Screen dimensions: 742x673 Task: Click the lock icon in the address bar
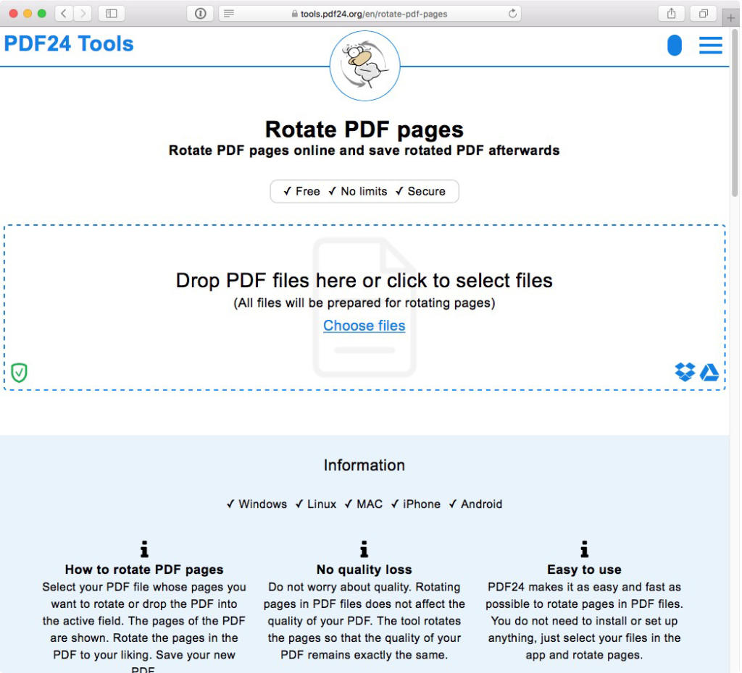click(x=294, y=14)
